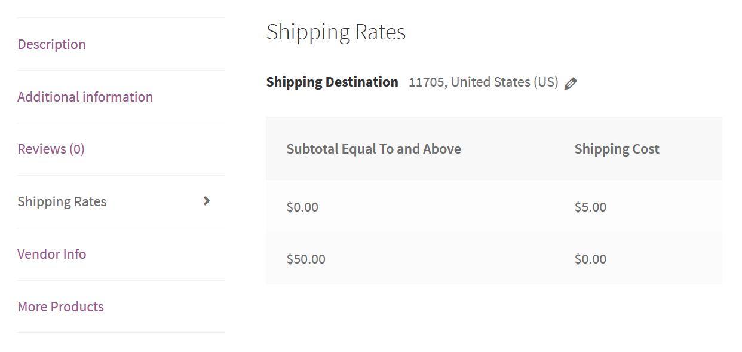The width and height of the screenshot is (742, 352).
Task: Click the pencil icon to edit shipping destination
Action: tap(571, 83)
